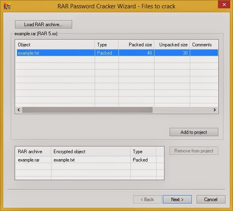233x211 pixels.
Task: Click the RAR archive column header
Action: pos(33,152)
